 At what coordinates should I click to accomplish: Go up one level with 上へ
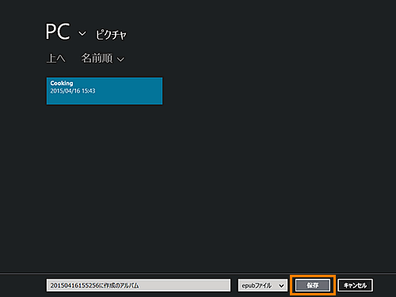tap(56, 58)
